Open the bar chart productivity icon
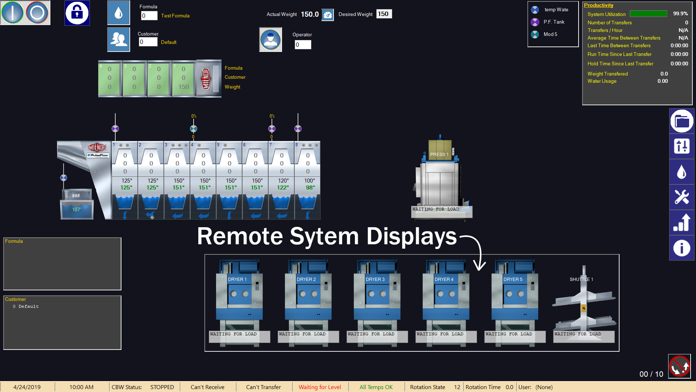696x392 pixels. click(682, 222)
